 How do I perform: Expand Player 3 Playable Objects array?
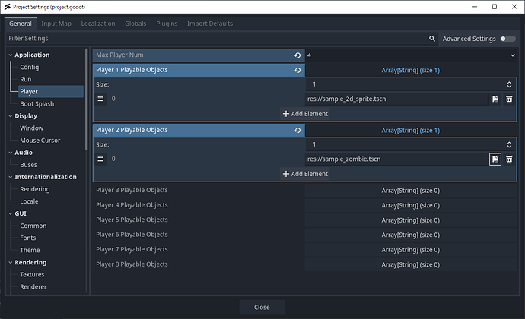pos(410,190)
